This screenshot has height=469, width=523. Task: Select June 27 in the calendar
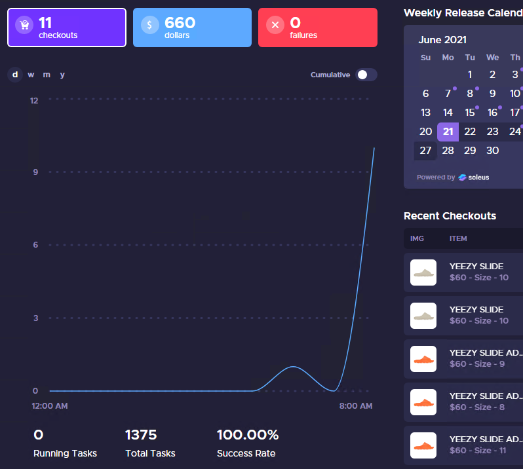tap(425, 151)
